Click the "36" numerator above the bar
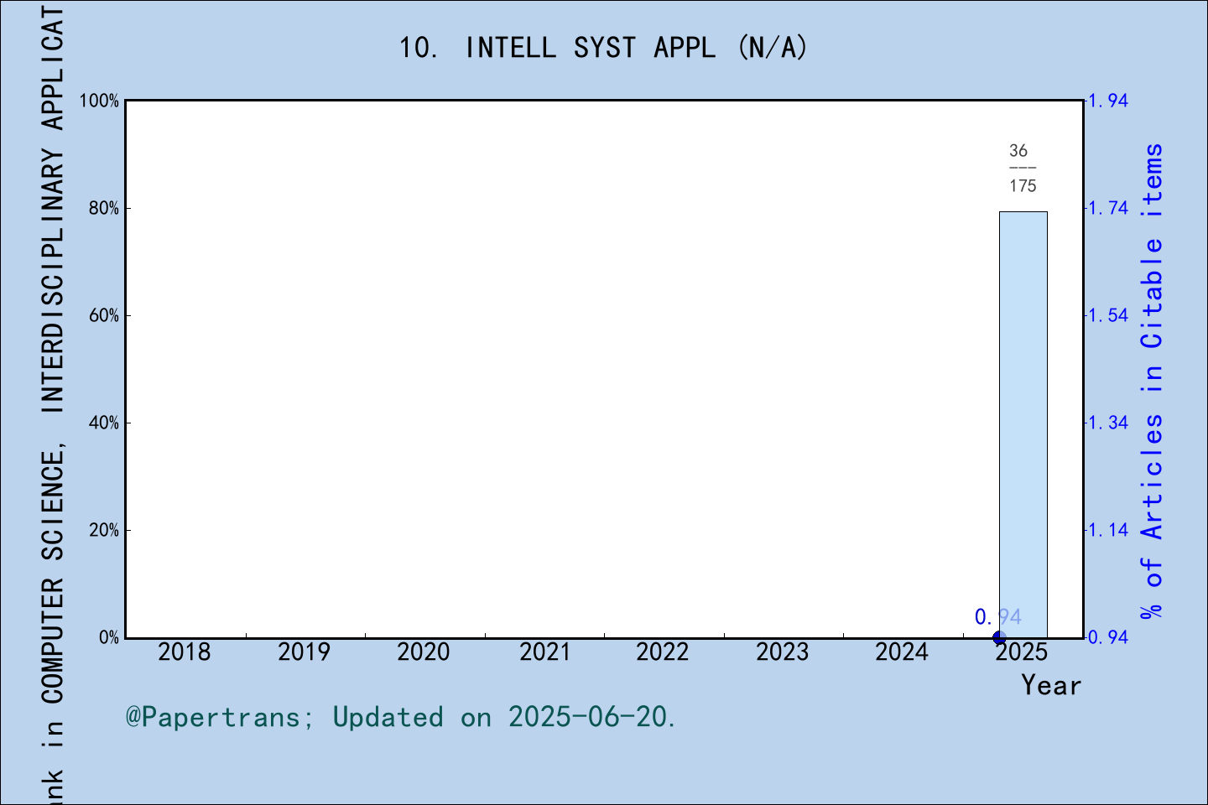 pos(1018,151)
